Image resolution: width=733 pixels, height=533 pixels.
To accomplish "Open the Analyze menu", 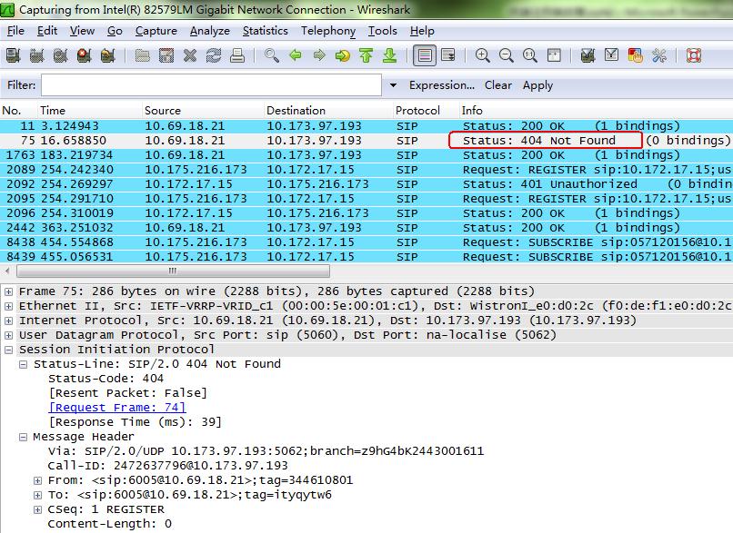I will (x=210, y=31).
